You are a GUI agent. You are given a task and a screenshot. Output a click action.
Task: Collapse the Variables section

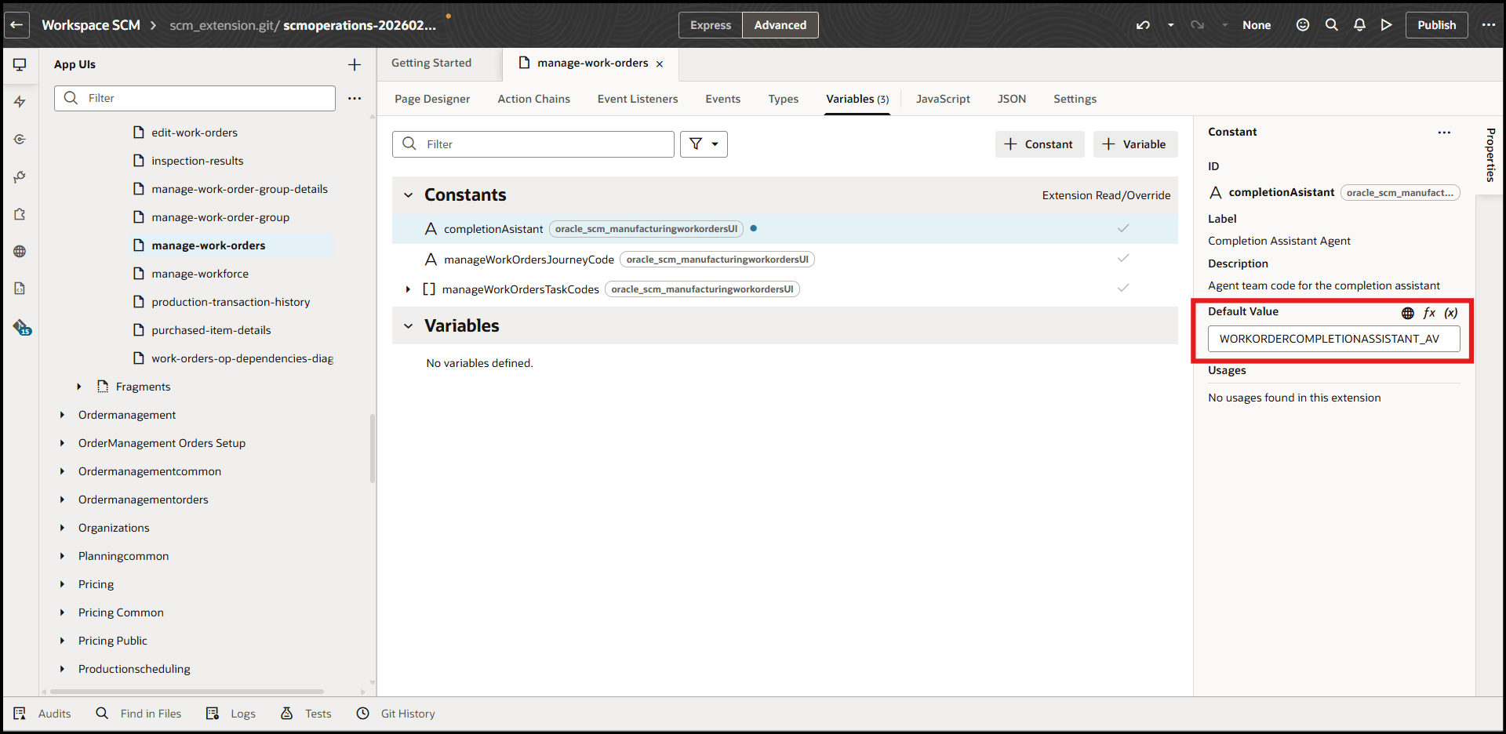click(408, 326)
